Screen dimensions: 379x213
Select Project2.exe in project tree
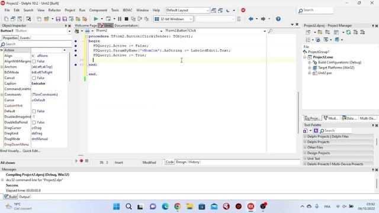(x=323, y=57)
